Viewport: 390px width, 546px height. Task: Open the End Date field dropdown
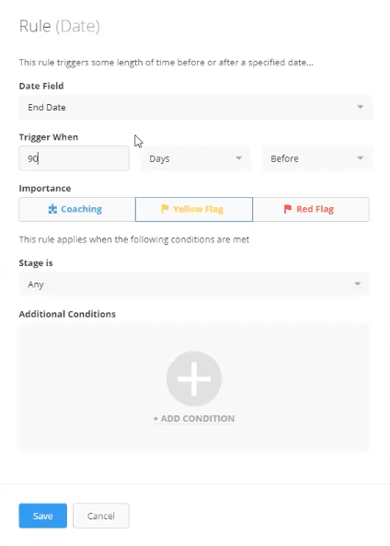point(196,107)
